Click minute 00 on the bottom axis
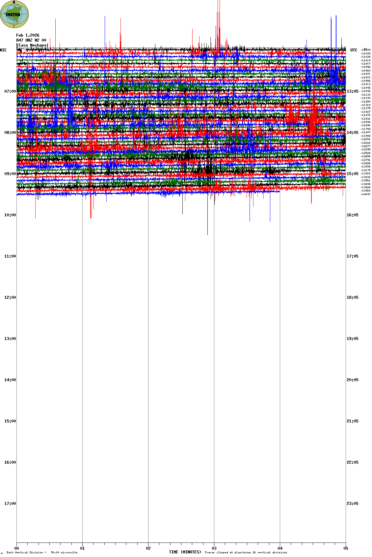The image size is (372, 557). 16,548
